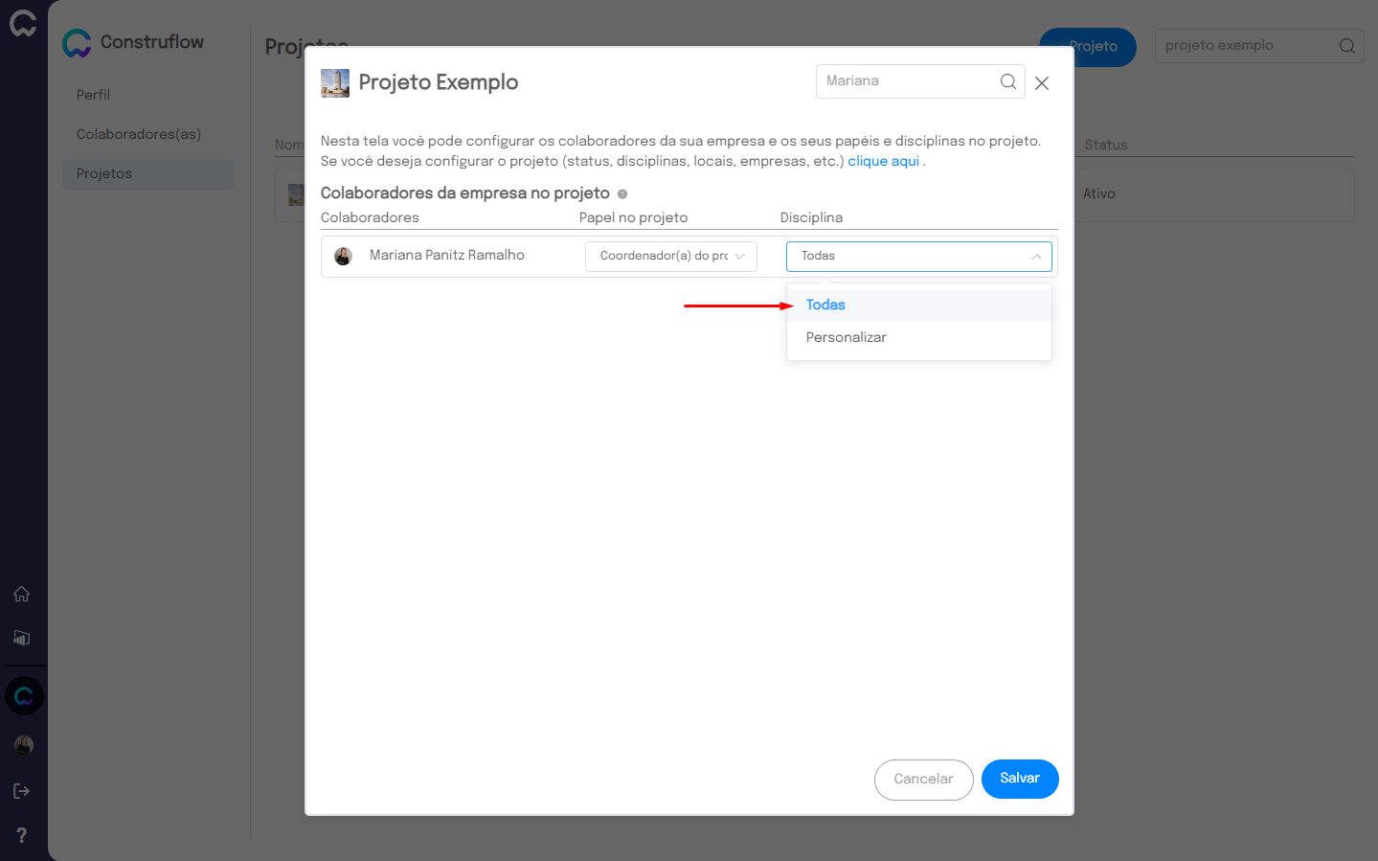Click the Projeto Exemplo thumbnail image
The width and height of the screenshot is (1378, 861).
coord(335,83)
